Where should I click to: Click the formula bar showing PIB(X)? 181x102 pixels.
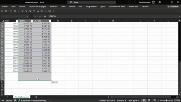[x=113, y=16]
